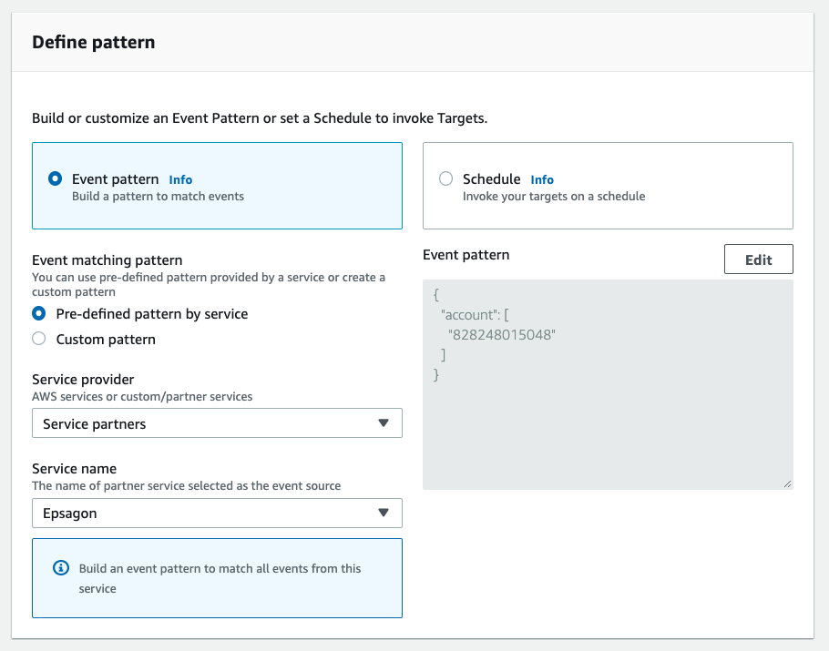This screenshot has height=651, width=829.
Task: Select the Schedule radio option
Action: coord(445,179)
